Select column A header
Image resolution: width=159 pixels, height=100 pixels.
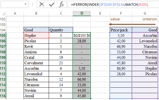point(15,13)
